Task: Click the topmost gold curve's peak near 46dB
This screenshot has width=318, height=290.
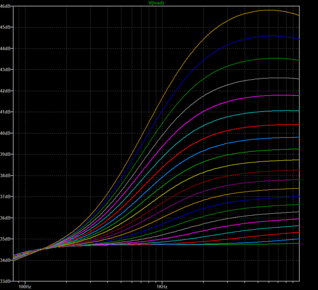Action: 269,10
